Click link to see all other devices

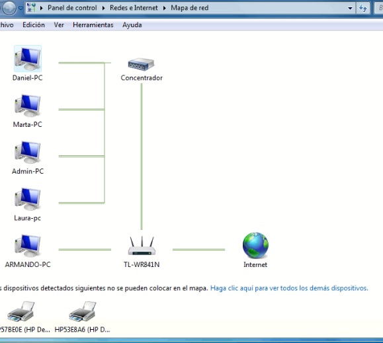[289, 288]
